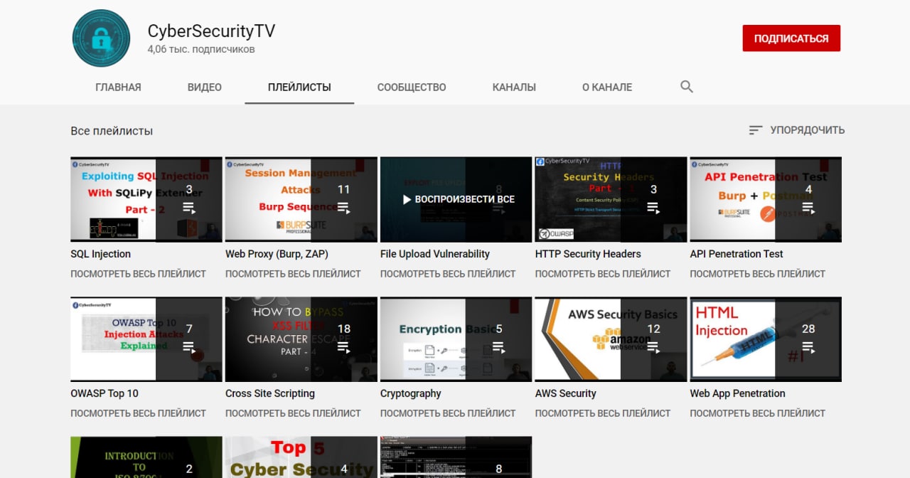This screenshot has height=478, width=910.
Task: Open the SQL Injection playlist title
Action: [x=101, y=254]
